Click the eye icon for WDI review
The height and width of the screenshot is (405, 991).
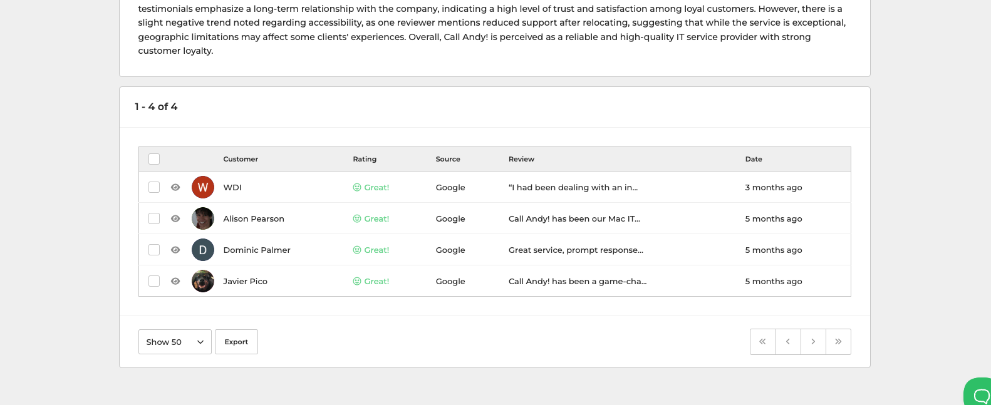[175, 187]
